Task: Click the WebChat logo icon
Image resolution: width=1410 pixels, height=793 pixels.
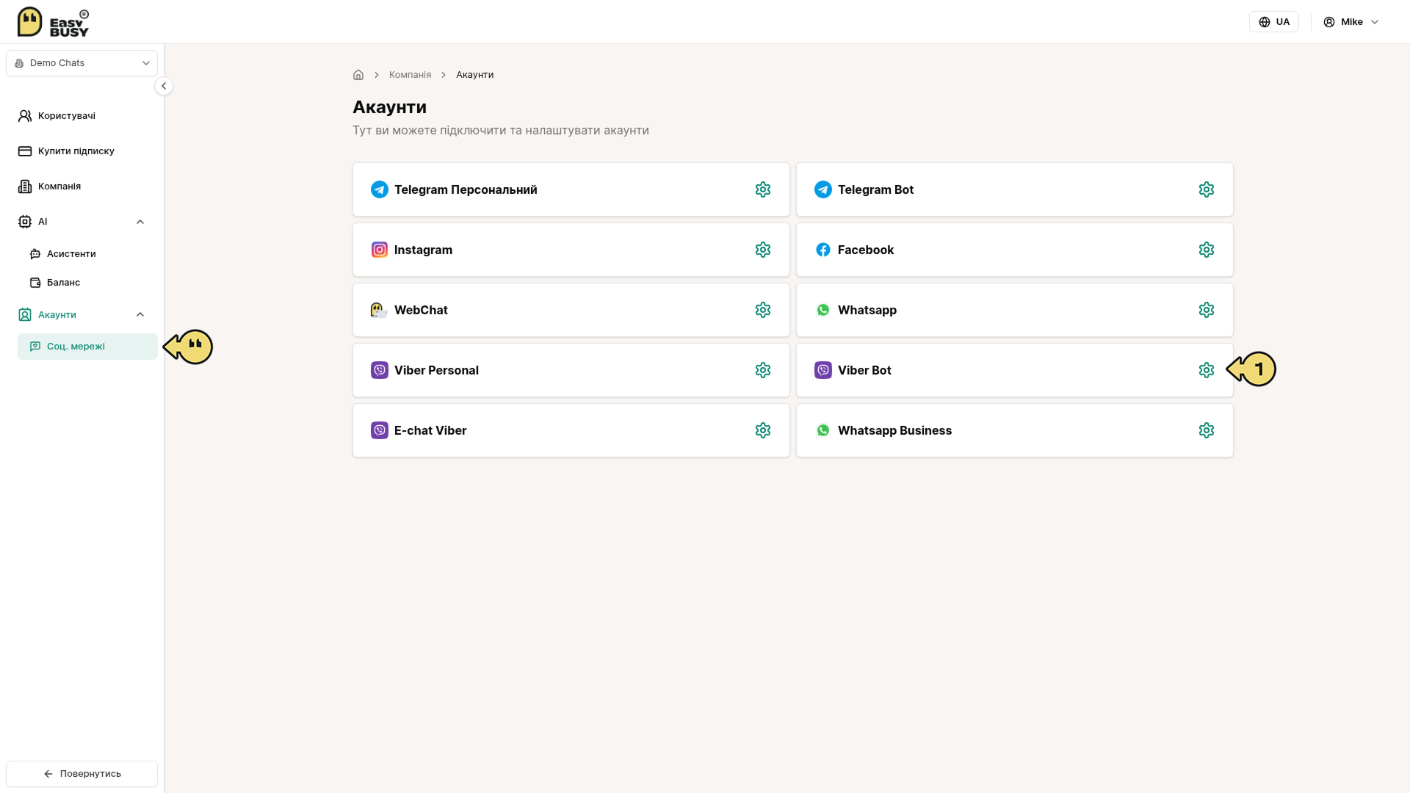Action: 380,310
